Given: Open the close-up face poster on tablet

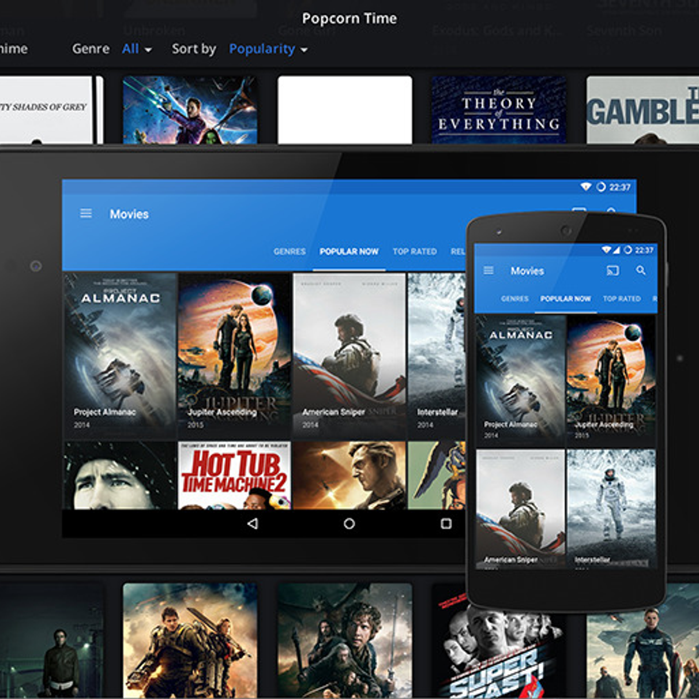Looking at the screenshot, I should pos(120,475).
